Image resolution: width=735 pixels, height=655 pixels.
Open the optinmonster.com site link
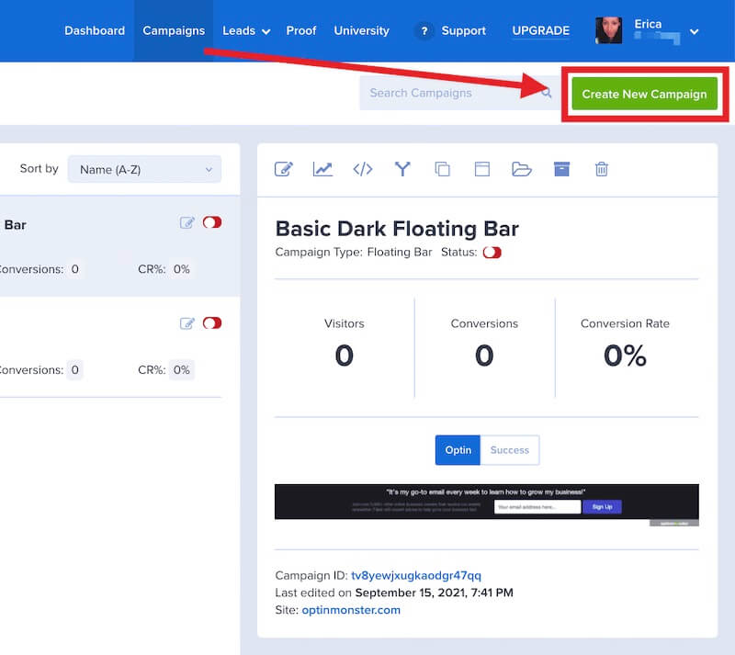(350, 609)
